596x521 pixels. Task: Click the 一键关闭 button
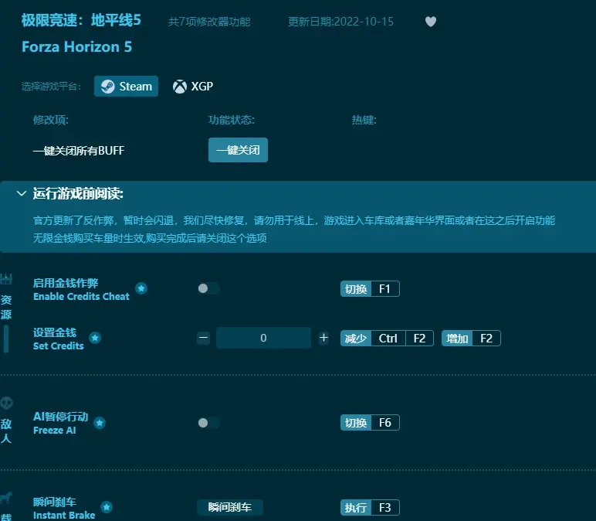coord(238,150)
